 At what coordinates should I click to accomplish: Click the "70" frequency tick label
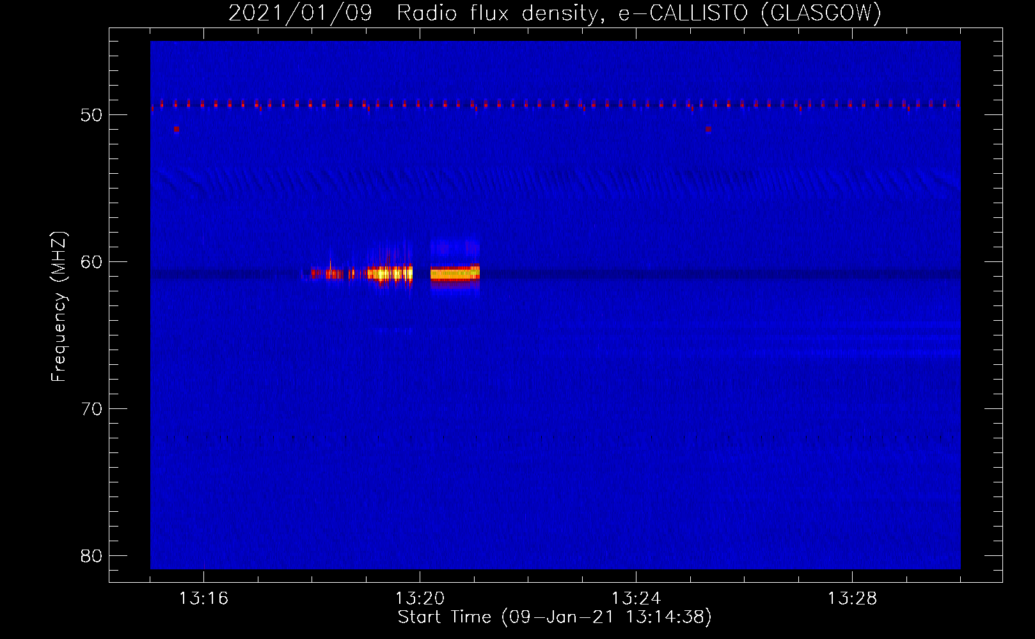click(x=91, y=409)
